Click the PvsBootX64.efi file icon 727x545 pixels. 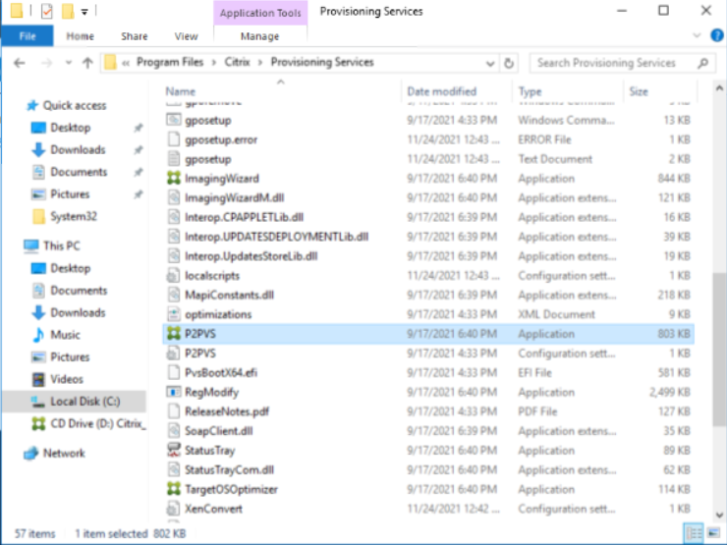pyautogui.click(x=174, y=372)
